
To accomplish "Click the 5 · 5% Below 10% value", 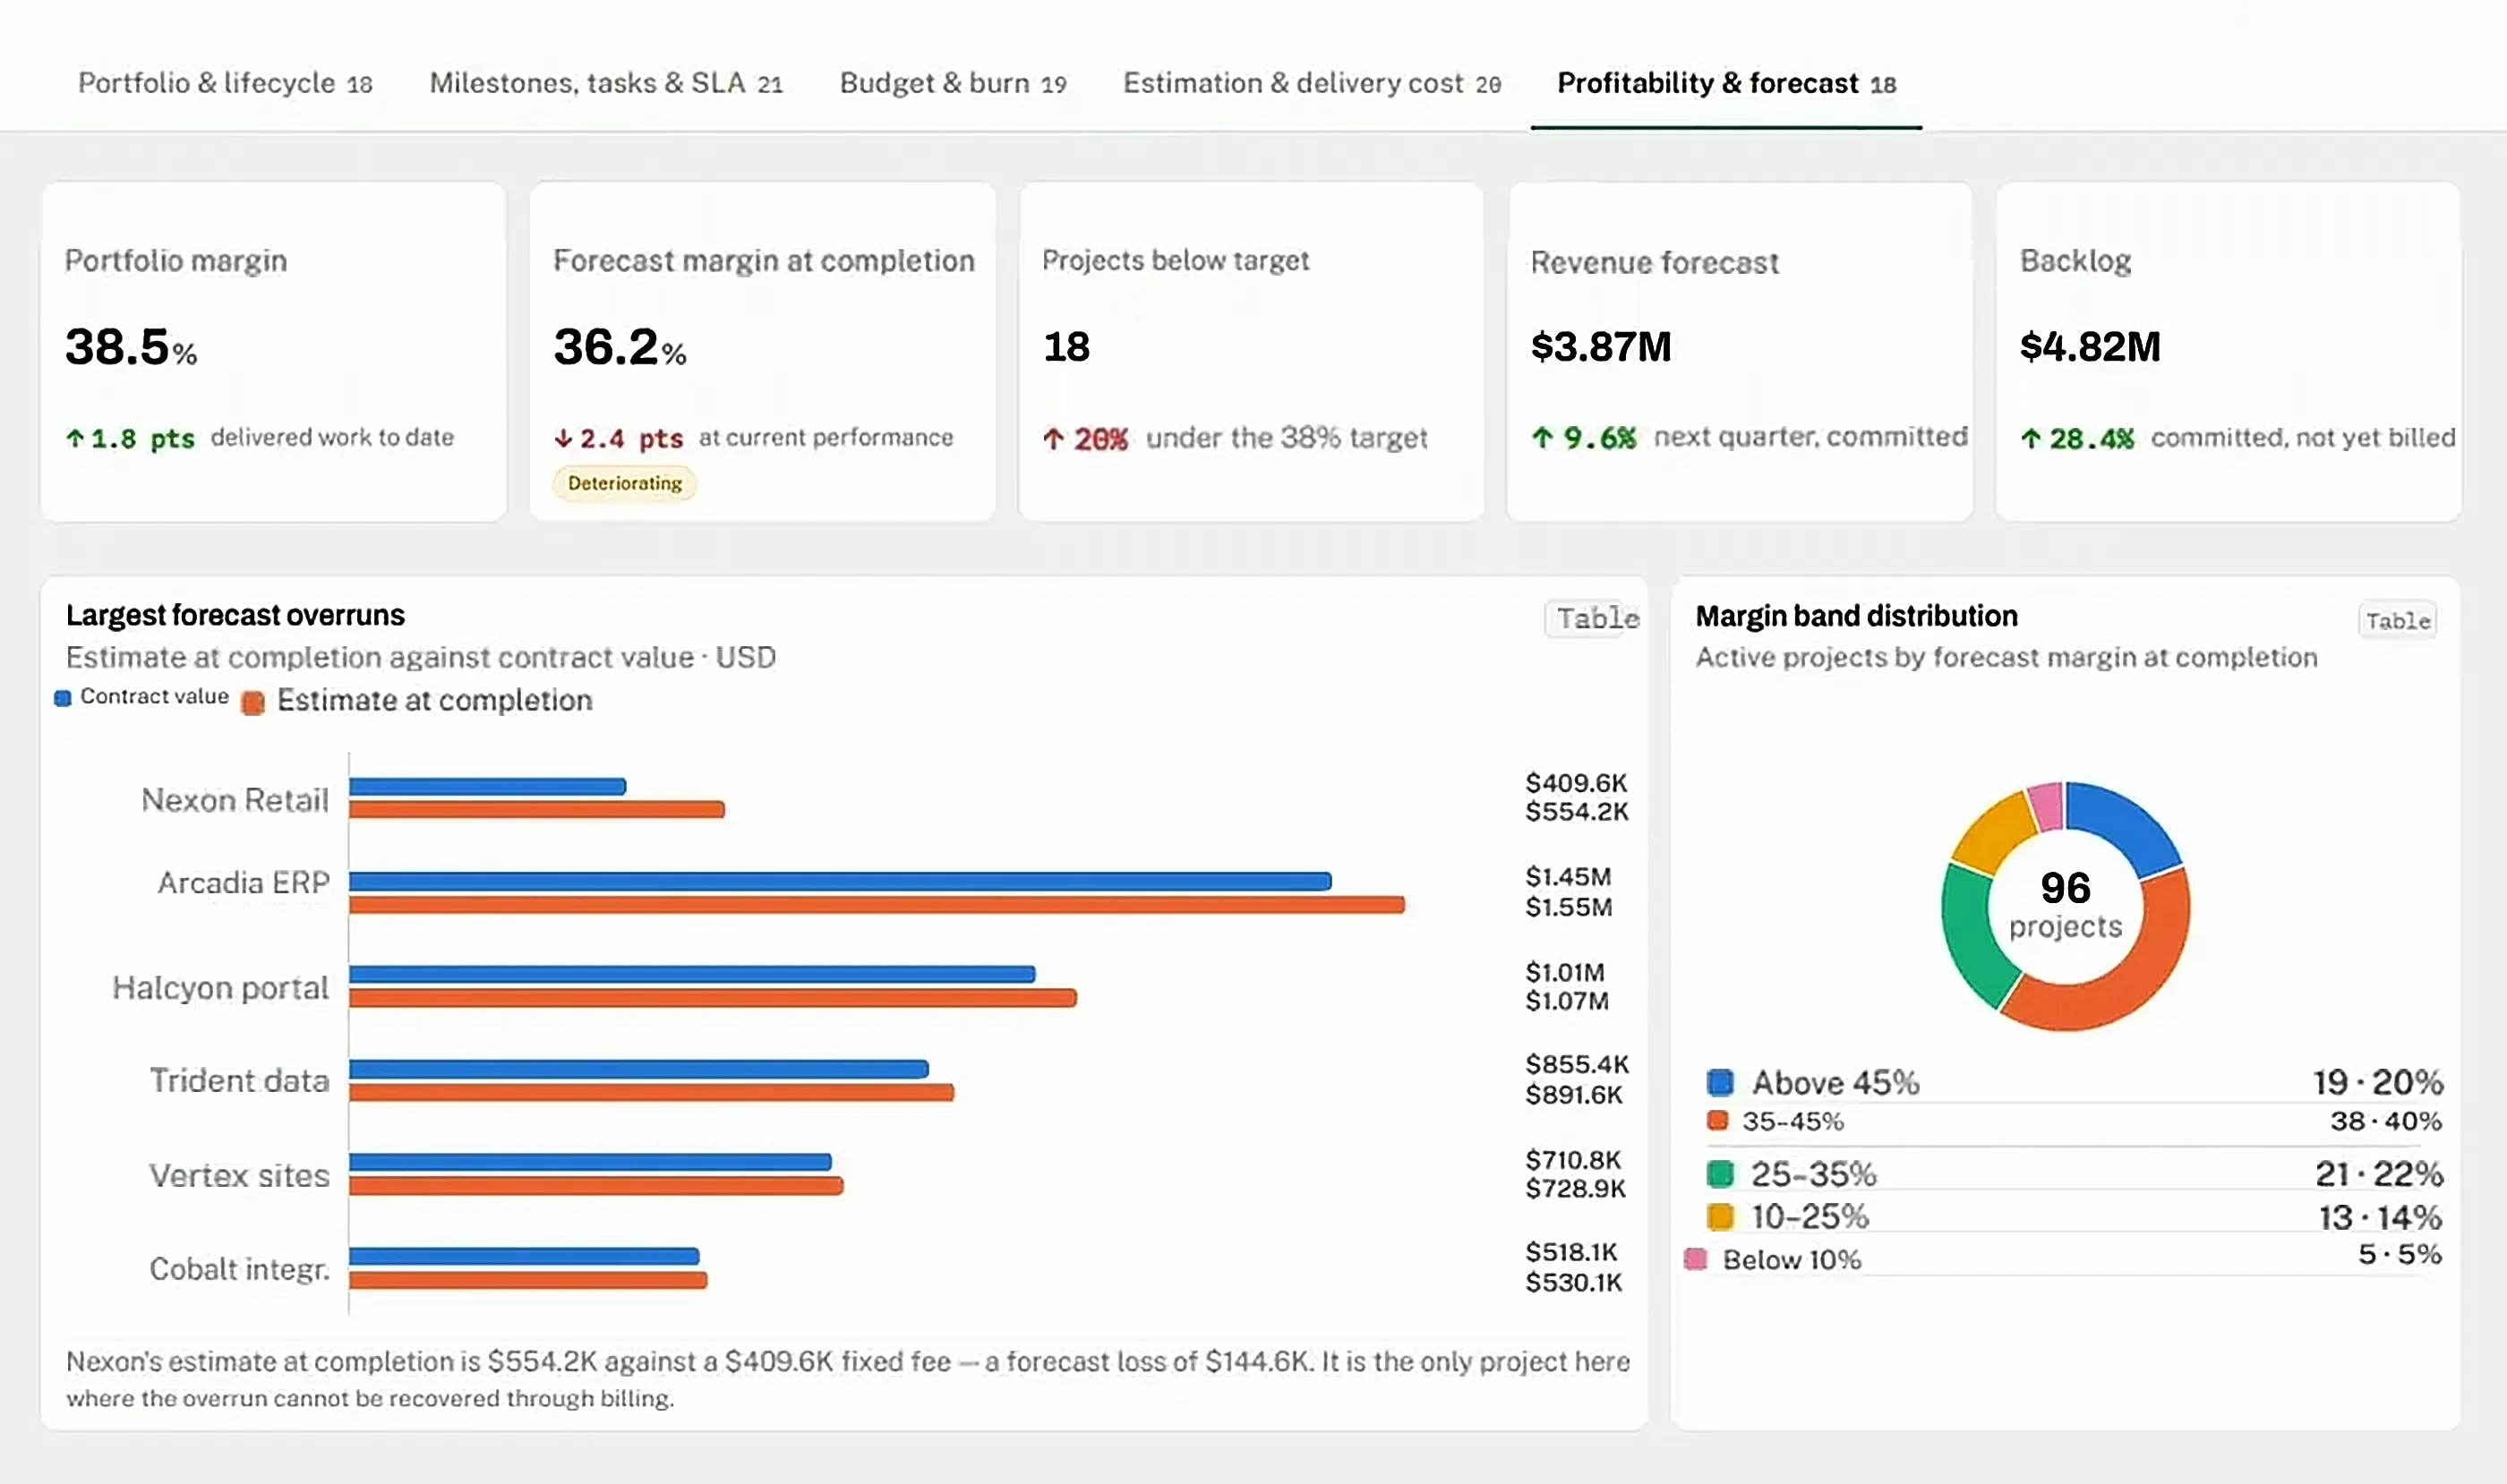I will coord(2400,1254).
